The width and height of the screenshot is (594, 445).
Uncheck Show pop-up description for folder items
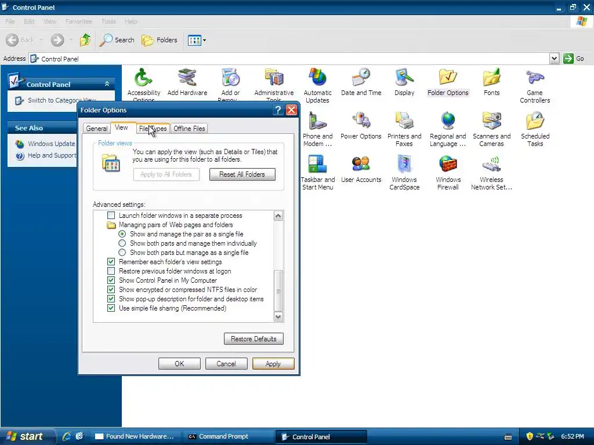111,299
